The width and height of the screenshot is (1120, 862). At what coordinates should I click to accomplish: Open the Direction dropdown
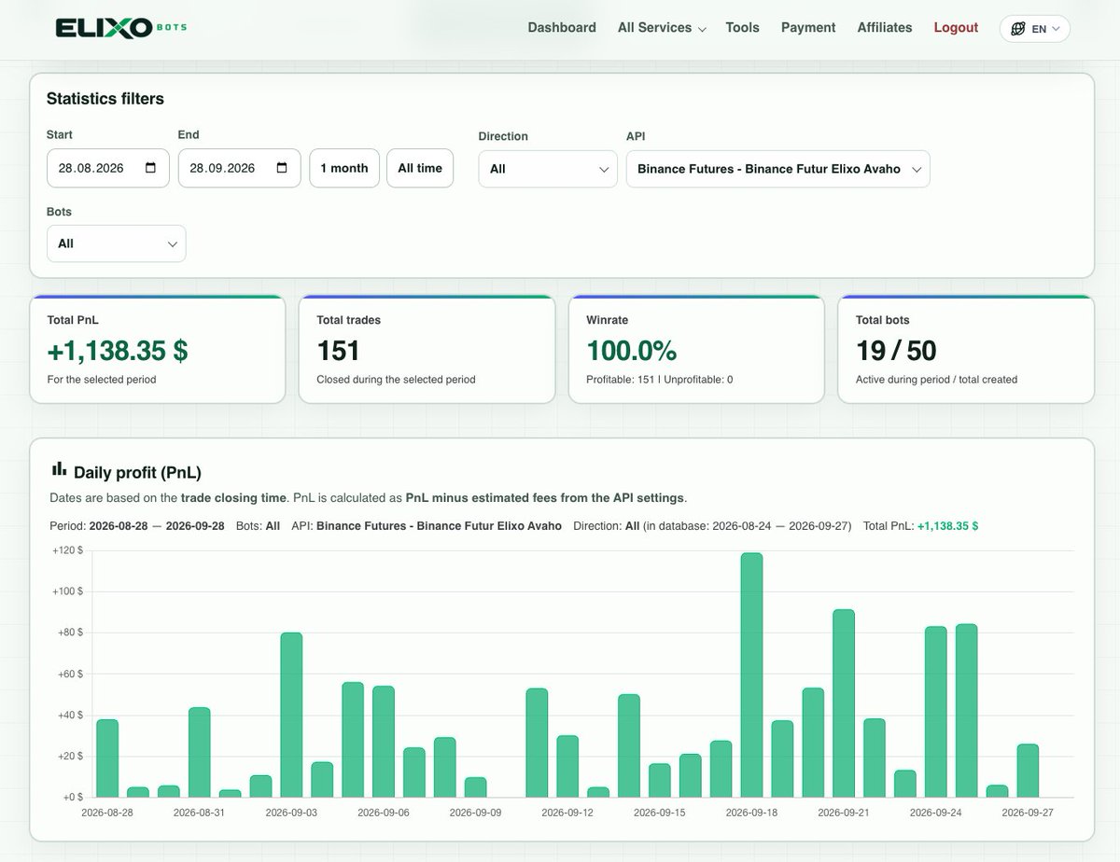548,169
